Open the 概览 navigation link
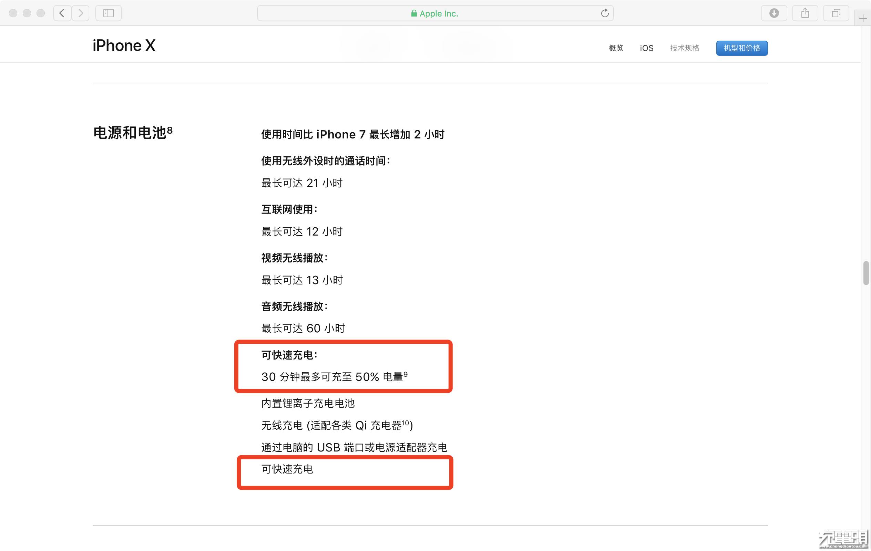The width and height of the screenshot is (871, 551). click(x=616, y=48)
